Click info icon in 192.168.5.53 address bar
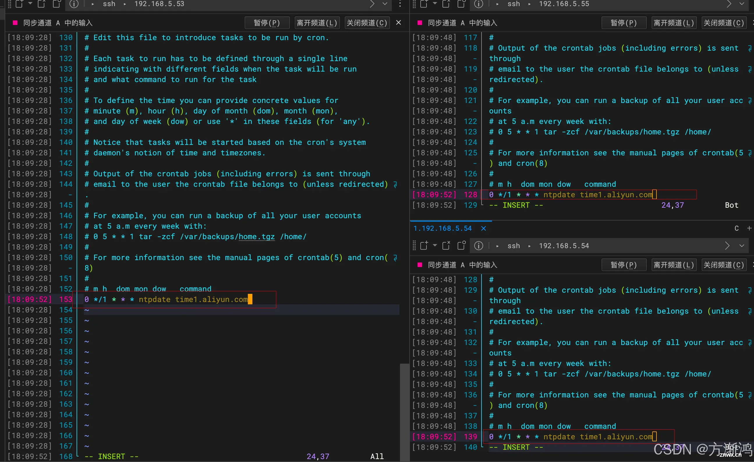 click(x=74, y=4)
